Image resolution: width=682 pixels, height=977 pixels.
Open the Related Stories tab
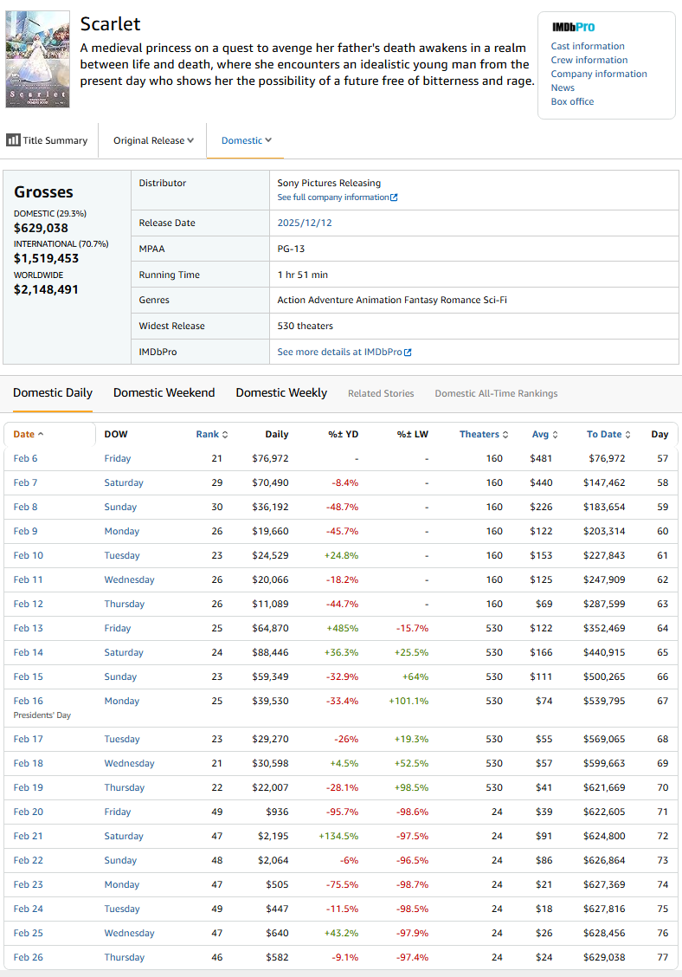(381, 393)
